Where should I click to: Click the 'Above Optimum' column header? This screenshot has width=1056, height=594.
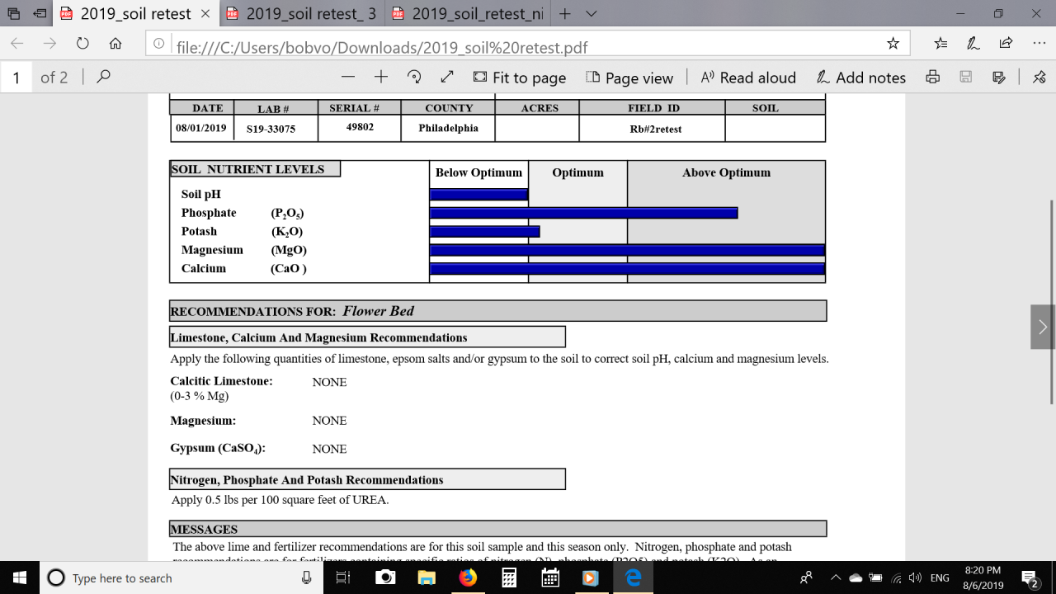[x=726, y=172]
